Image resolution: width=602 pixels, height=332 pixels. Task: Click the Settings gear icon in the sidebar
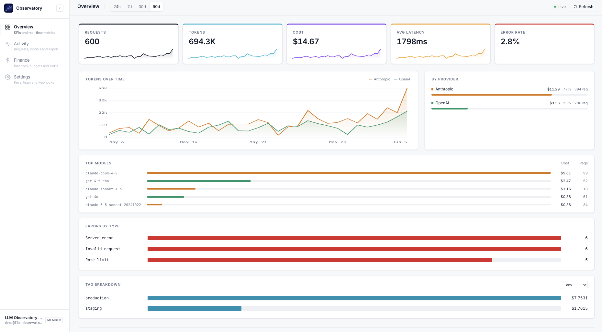pyautogui.click(x=8, y=77)
